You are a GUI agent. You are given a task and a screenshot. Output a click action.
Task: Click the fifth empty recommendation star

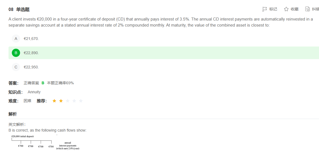pyautogui.click(x=81, y=101)
